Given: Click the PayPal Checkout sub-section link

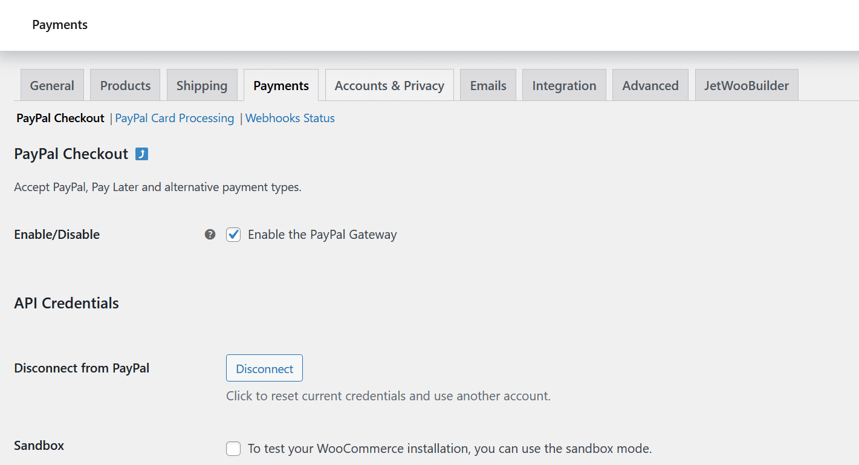Looking at the screenshot, I should point(60,119).
